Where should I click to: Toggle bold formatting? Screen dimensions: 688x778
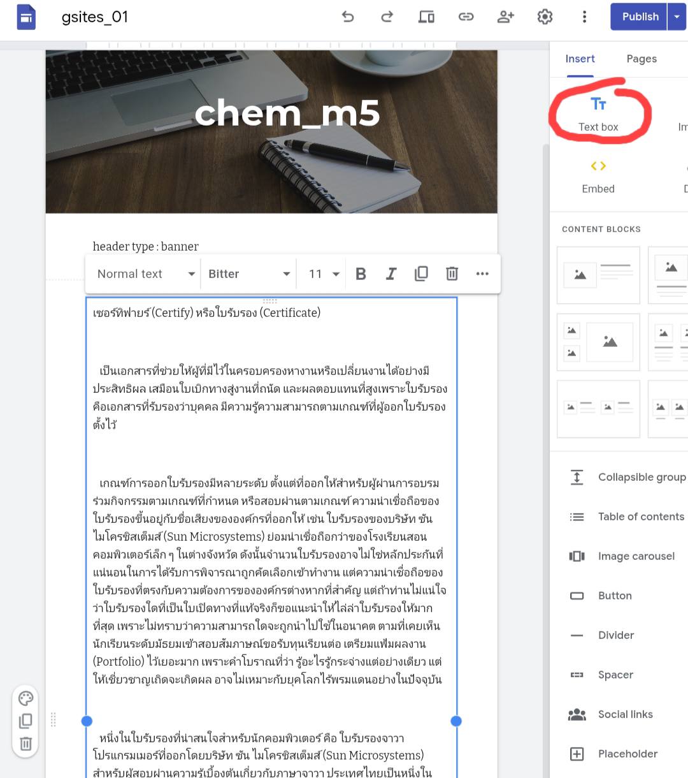click(361, 274)
